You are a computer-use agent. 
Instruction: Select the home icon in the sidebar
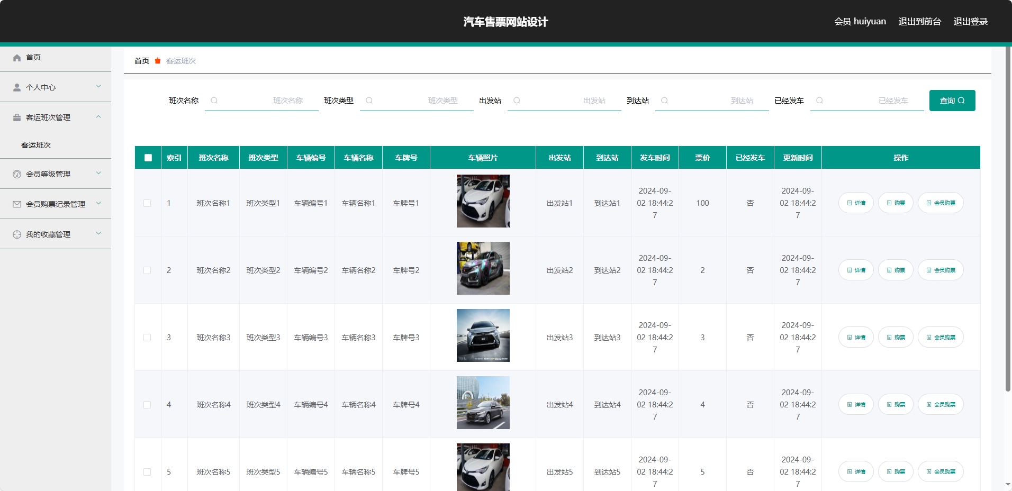(x=16, y=57)
